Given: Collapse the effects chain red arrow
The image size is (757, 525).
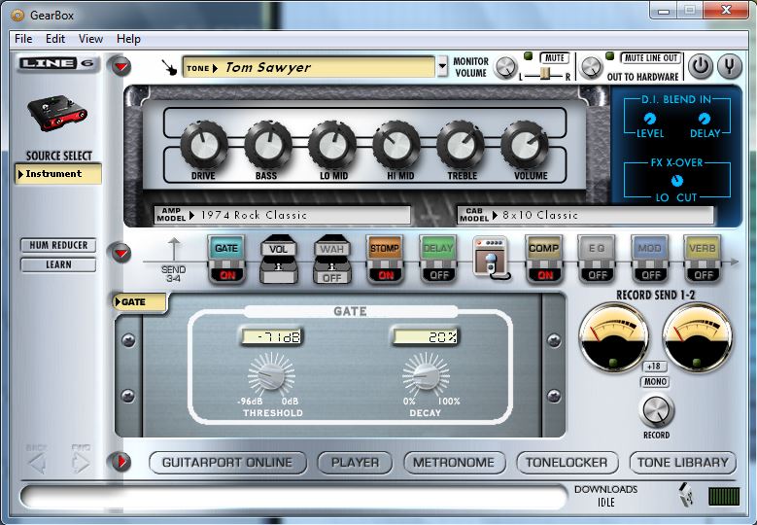Looking at the screenshot, I should (x=121, y=252).
